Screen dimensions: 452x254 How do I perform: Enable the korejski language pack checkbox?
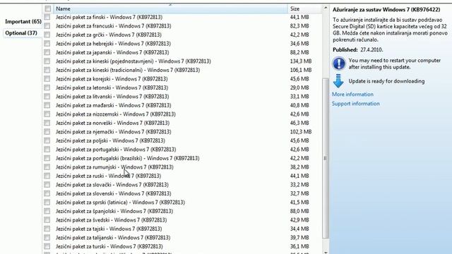click(x=47, y=79)
